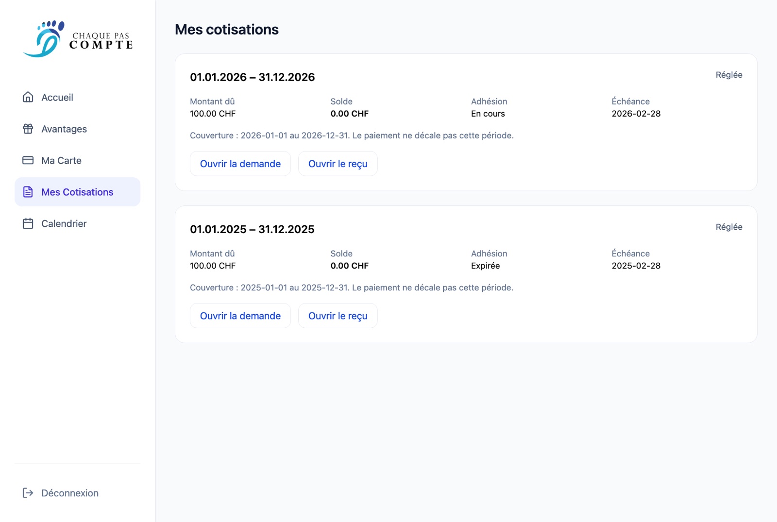The height and width of the screenshot is (522, 777).
Task: Click the 2026 coverage note line
Action: 352,135
